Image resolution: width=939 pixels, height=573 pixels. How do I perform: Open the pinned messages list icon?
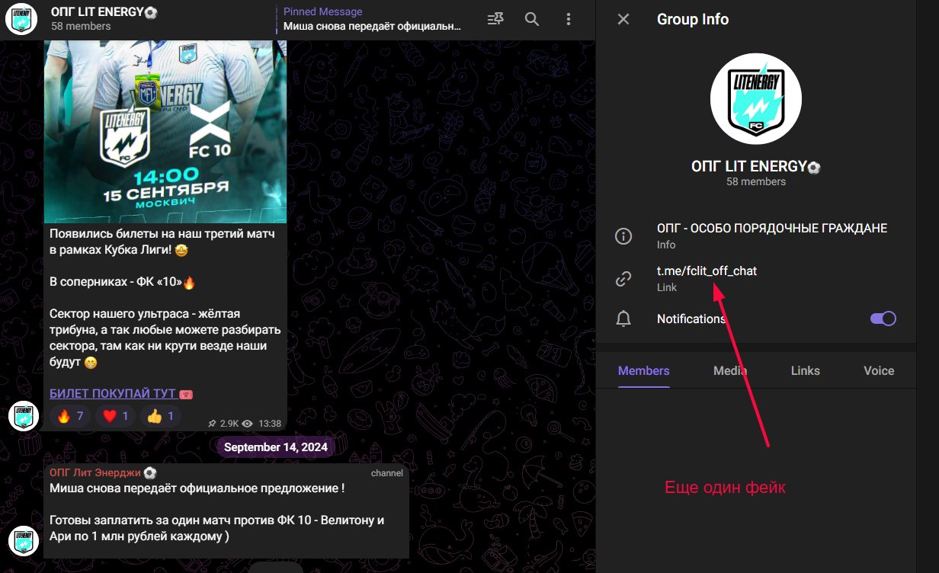point(495,19)
